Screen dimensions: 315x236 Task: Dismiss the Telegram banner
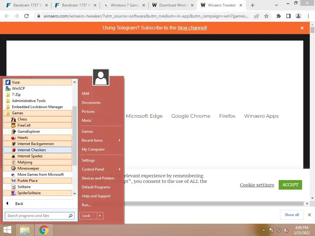[302, 28]
